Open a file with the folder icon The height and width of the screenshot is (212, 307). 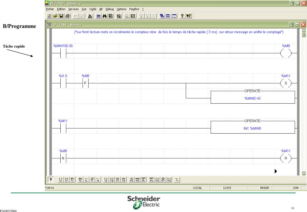[x=55, y=16]
